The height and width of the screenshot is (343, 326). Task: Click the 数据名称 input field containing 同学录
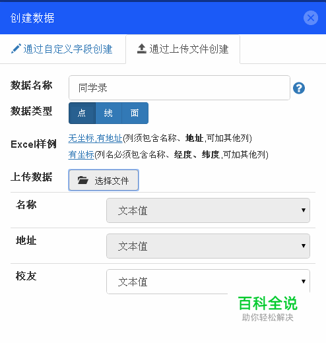click(x=179, y=88)
